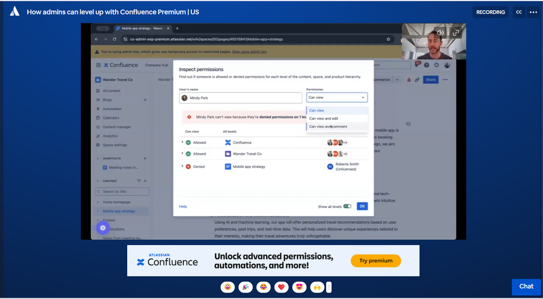
Task: Open Calendars in sidebar
Action: [x=111, y=118]
